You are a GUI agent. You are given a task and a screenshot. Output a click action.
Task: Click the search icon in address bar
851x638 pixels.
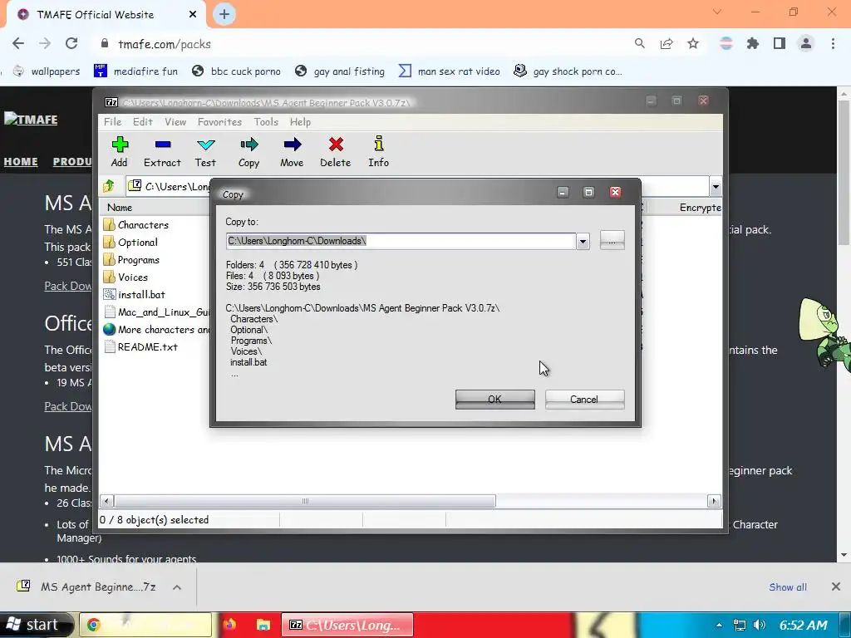click(640, 43)
